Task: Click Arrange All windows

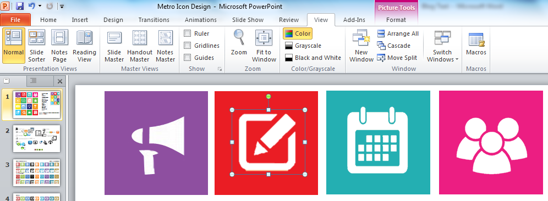Action: 398,33
